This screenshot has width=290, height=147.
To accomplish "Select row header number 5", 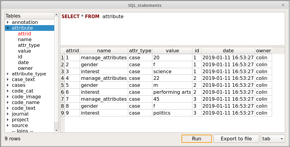I will (62, 85).
